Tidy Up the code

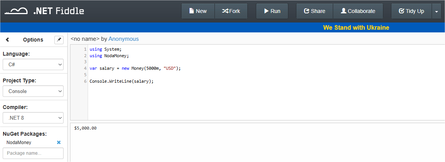point(411,11)
